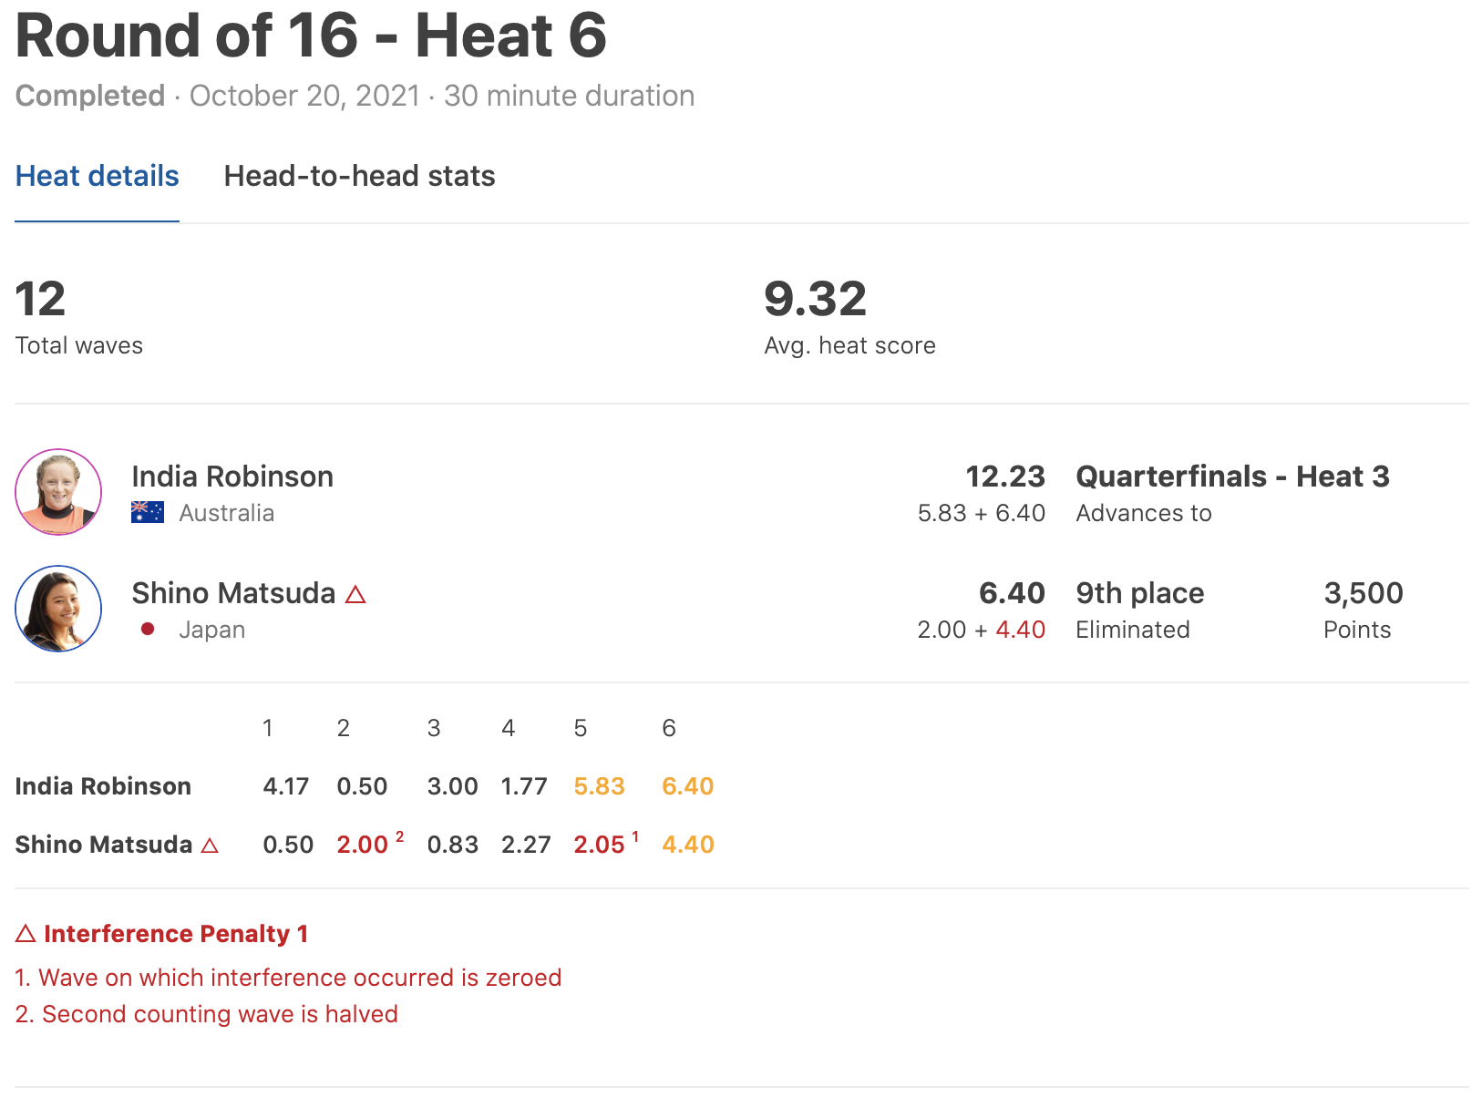This screenshot has width=1482, height=1097.
Task: Open the Quarterfinals - Heat 3 link
Action: (1232, 477)
